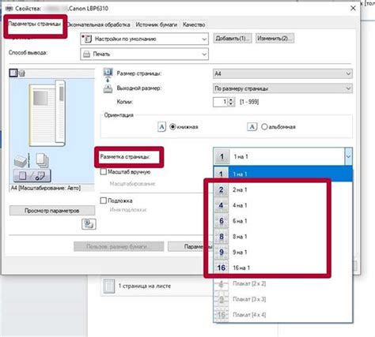Select the альбомная radio button
Image resolution: width=375 pixels, height=337 pixels.
[x=264, y=127]
